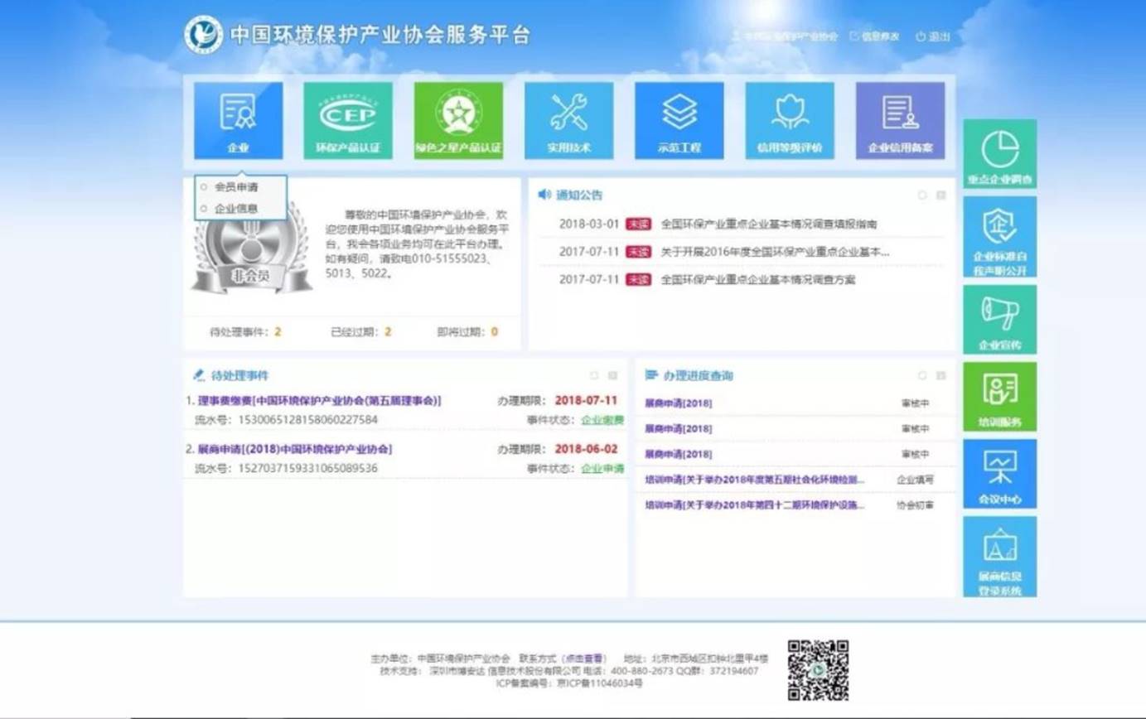Open 企业标准自我声明公开 shield sidebar tile

999,237
